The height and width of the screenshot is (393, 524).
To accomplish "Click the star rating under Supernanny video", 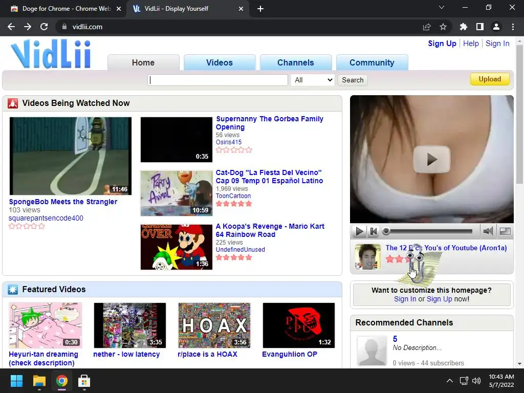I will (x=234, y=150).
